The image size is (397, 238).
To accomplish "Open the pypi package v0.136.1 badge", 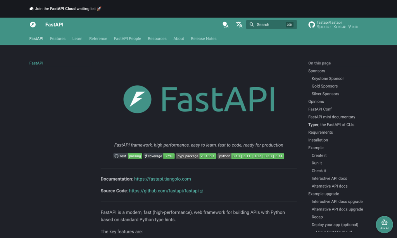I will [196, 156].
